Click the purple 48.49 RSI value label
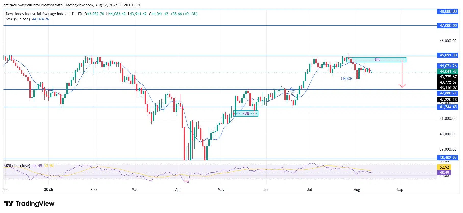 tap(444, 173)
